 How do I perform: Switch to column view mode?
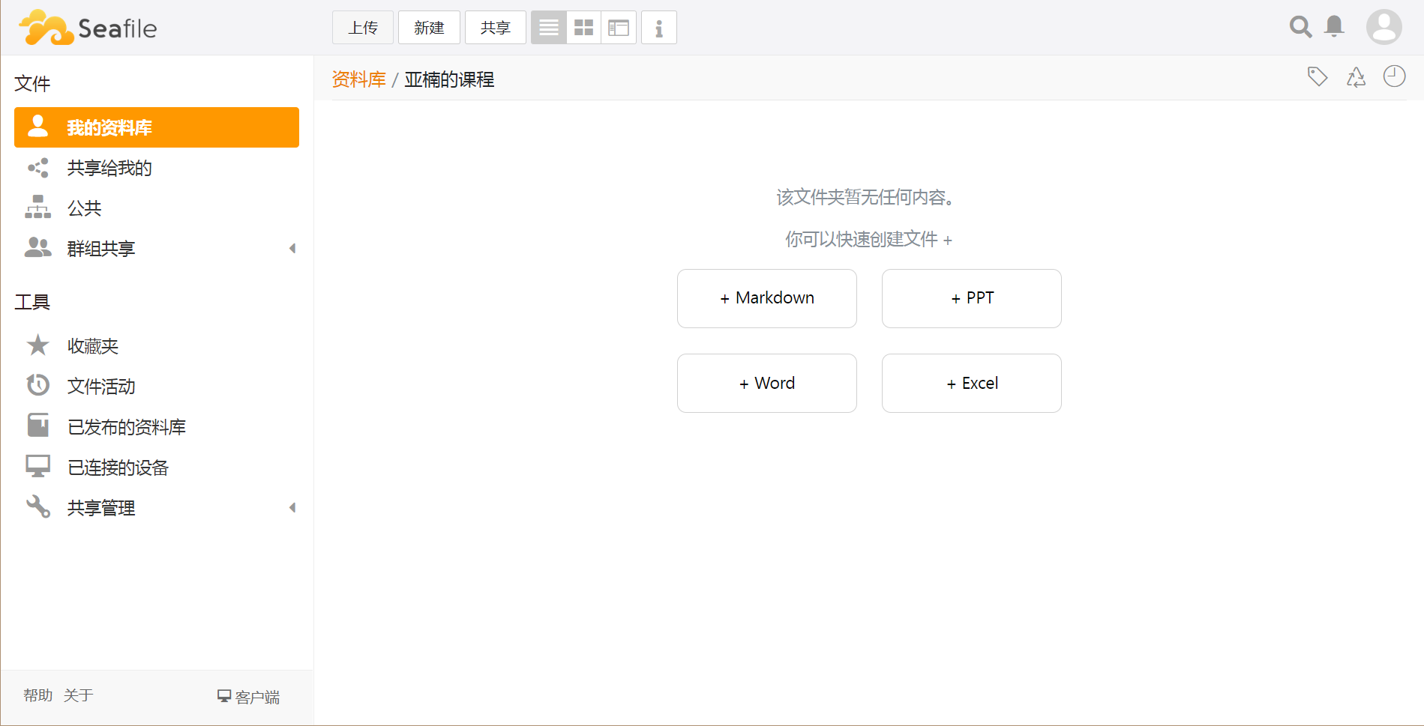tap(619, 28)
